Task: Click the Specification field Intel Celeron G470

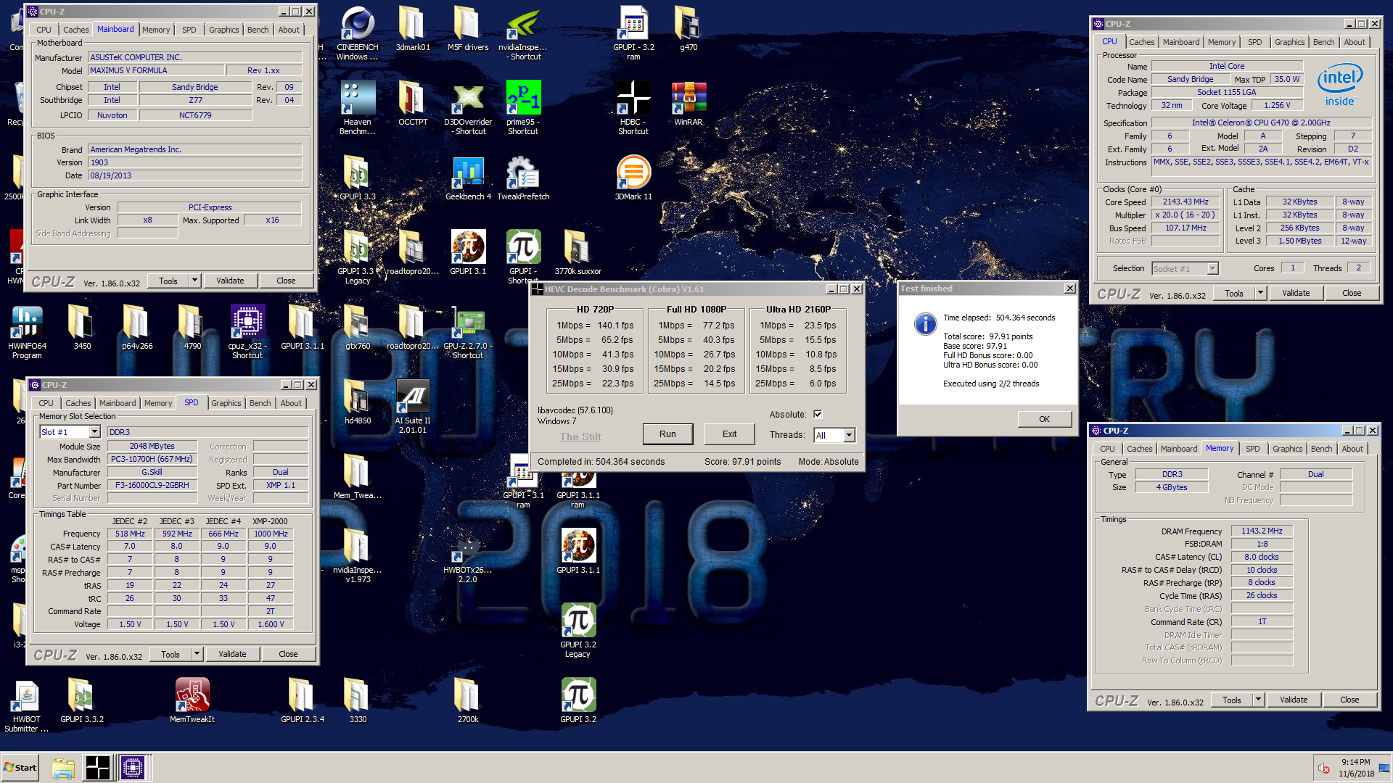Action: coord(1261,123)
